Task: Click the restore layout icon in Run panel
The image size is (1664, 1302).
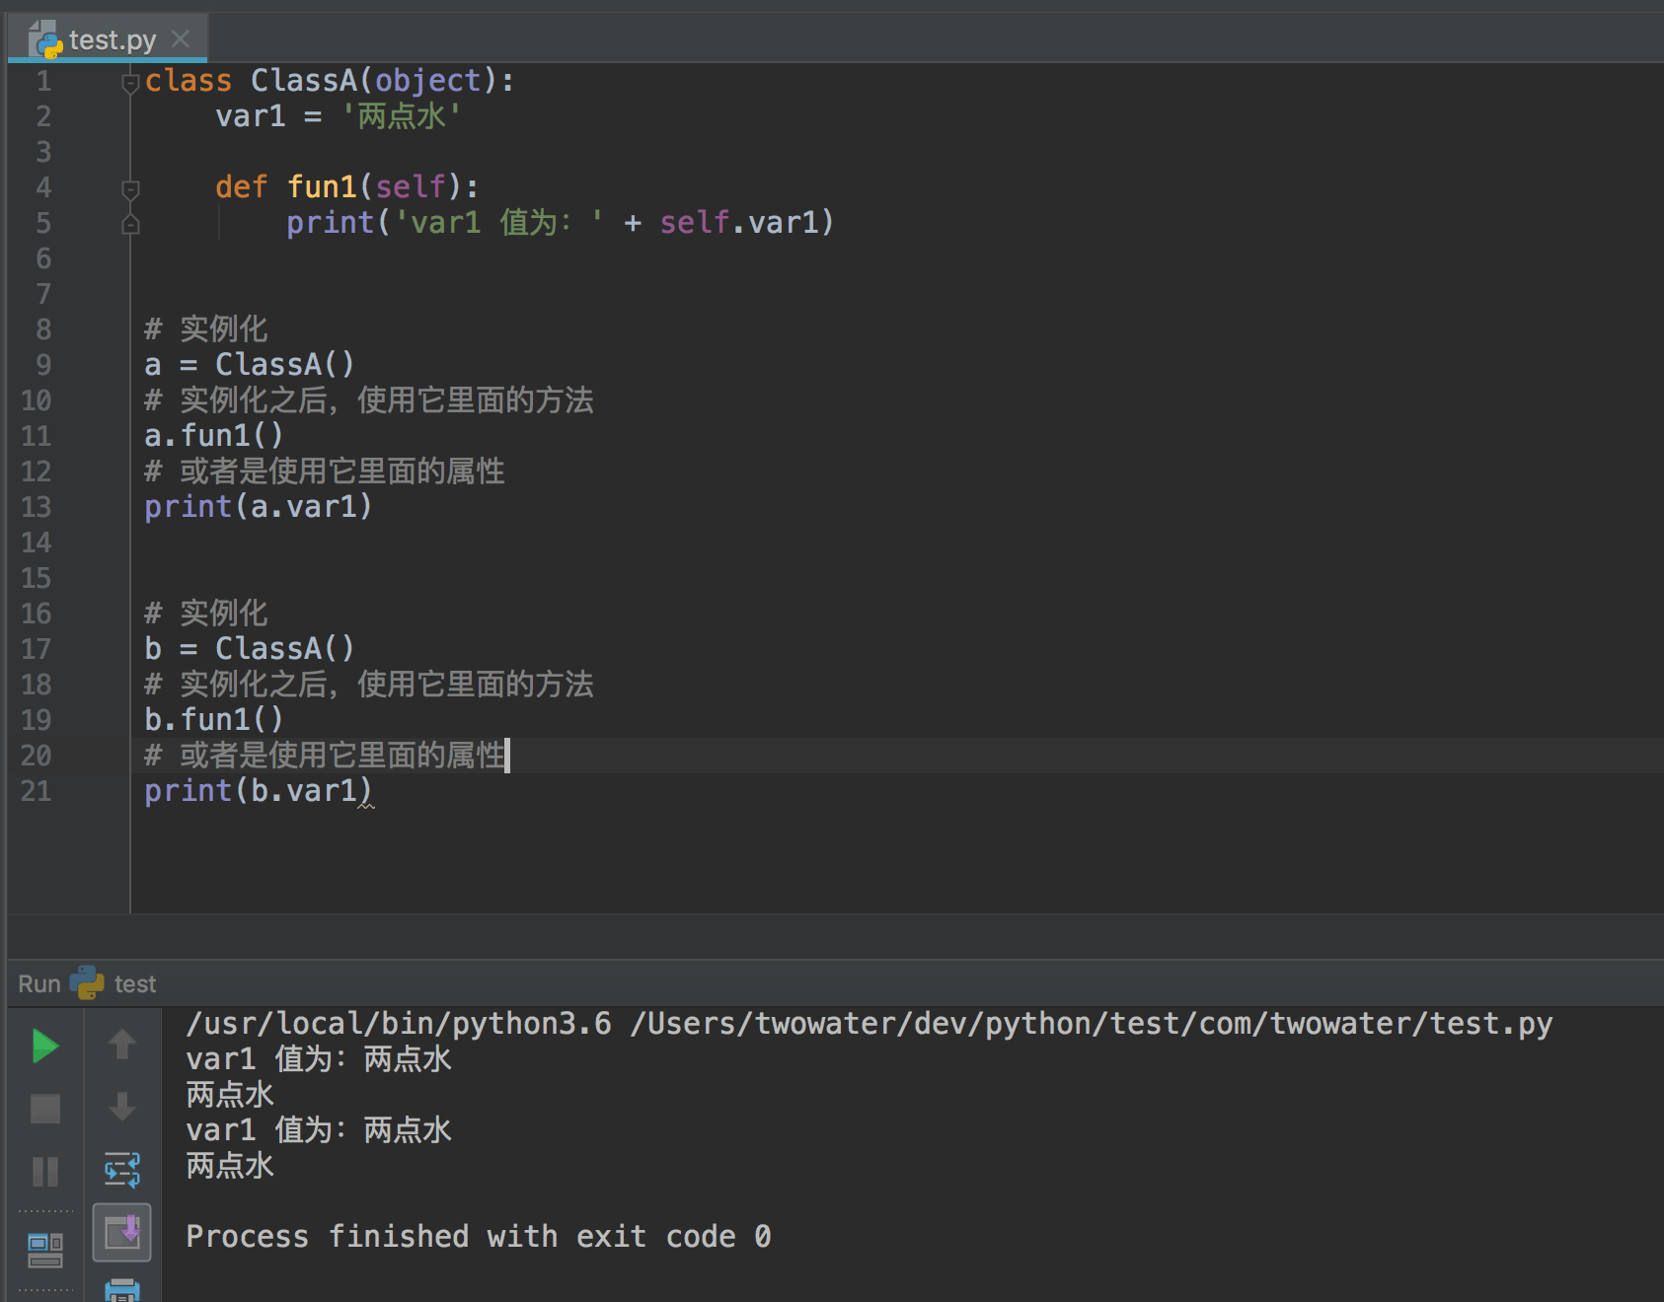Action: (x=45, y=1250)
